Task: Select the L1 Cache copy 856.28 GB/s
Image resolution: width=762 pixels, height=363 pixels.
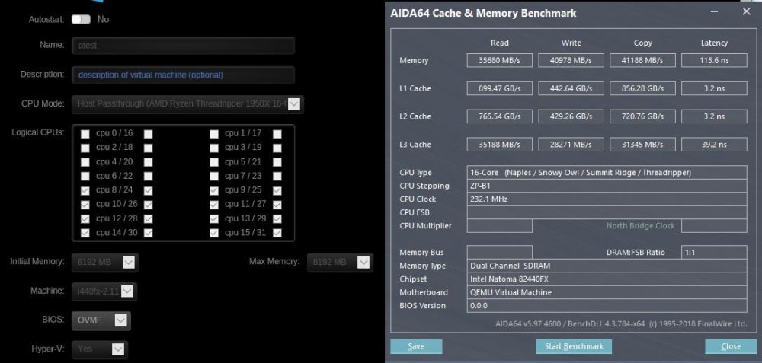Action: 642,88
